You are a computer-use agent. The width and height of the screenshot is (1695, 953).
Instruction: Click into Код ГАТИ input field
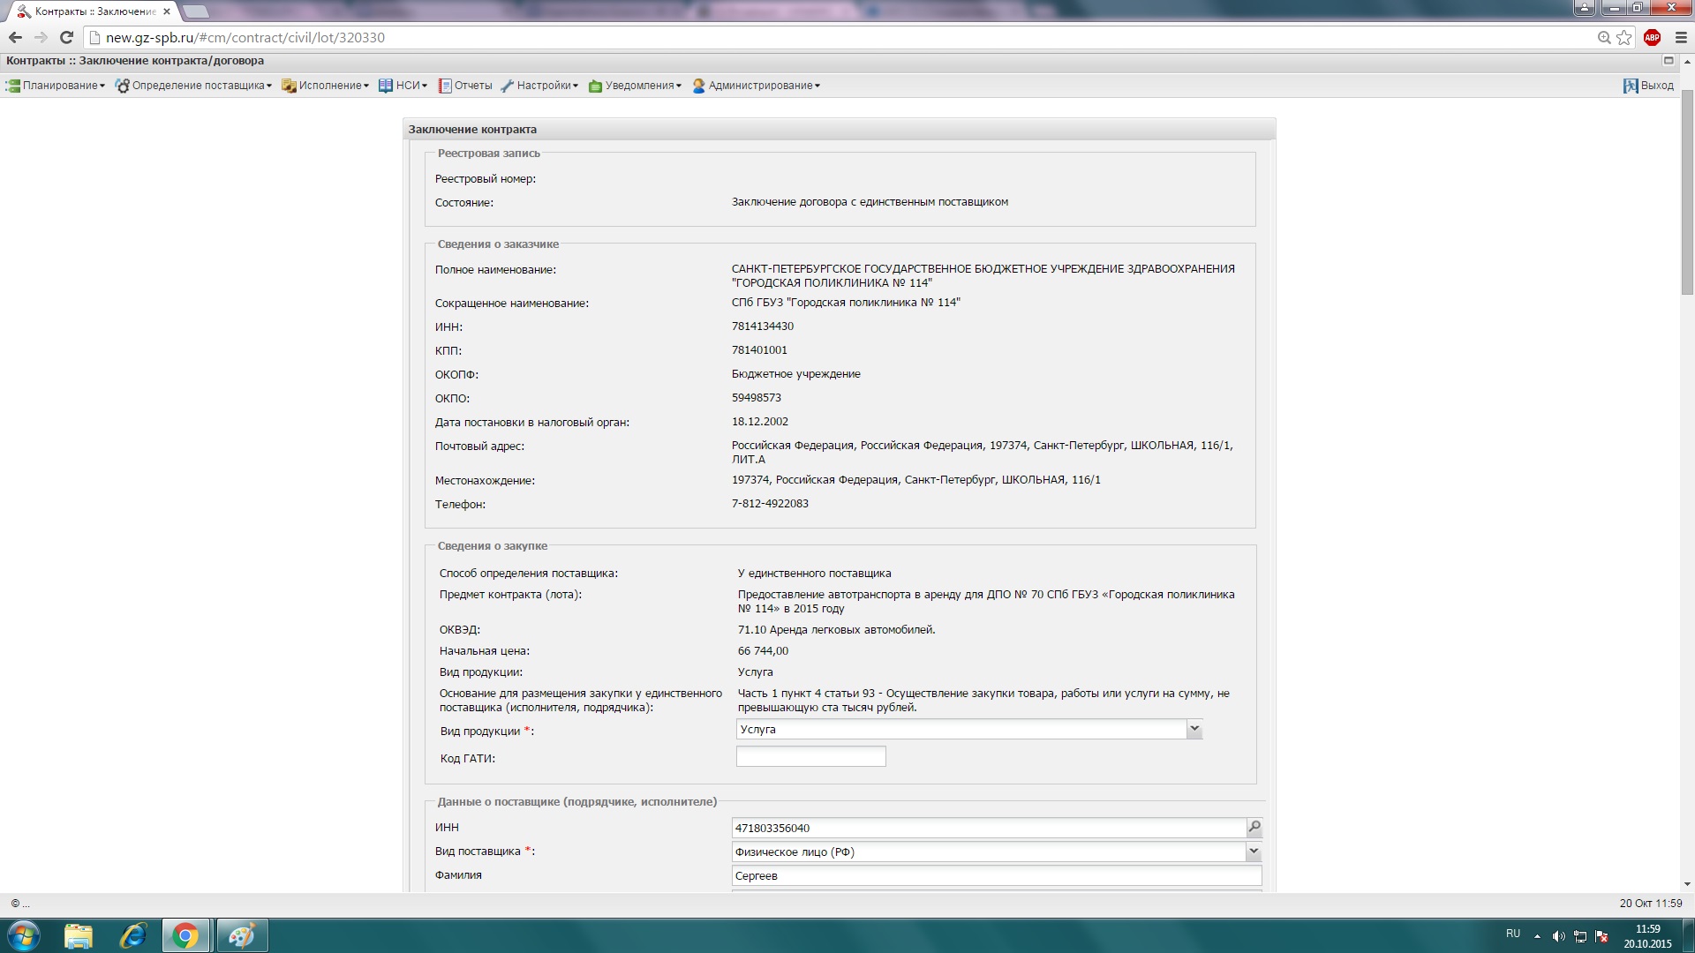click(x=810, y=757)
